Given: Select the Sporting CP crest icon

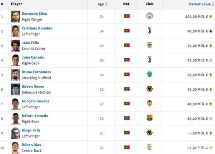Looking at the screenshot, I should 149,74.
